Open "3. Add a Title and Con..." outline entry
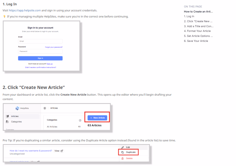The width and height of the screenshot is (236, 166). coord(199,26)
